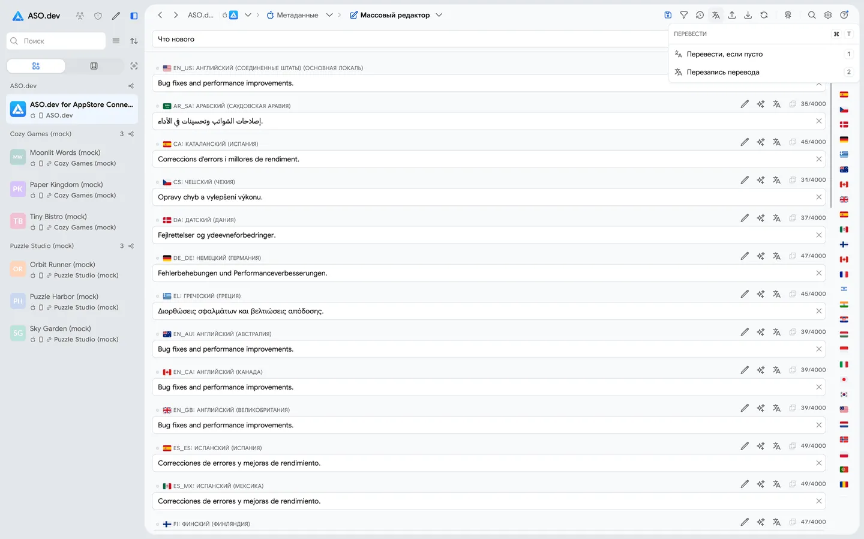864x539 pixels.
Task: Toggle the list layout icon beside the sidebar search
Action: (116, 41)
